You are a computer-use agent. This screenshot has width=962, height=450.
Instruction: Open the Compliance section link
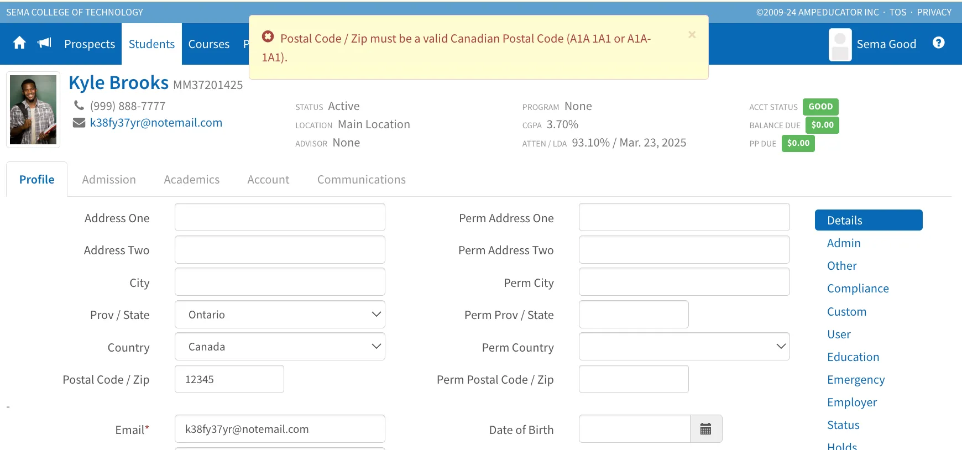click(858, 289)
